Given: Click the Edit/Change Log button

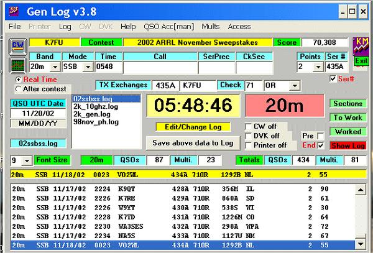Looking at the screenshot, I should [x=193, y=127].
